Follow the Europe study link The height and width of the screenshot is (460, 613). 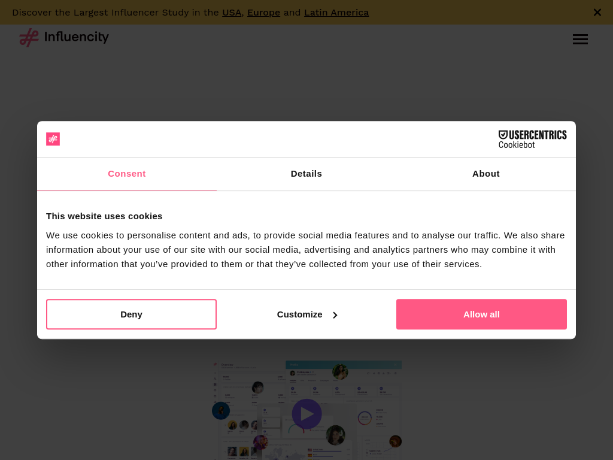coord(263,13)
